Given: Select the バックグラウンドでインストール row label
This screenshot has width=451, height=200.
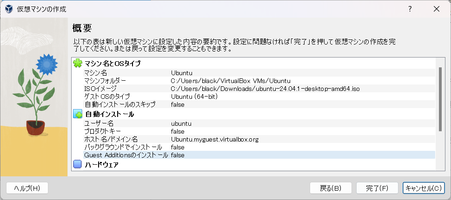Looking at the screenshot, I should pos(123,147).
